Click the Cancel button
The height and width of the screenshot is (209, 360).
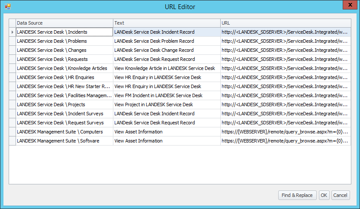(341, 195)
